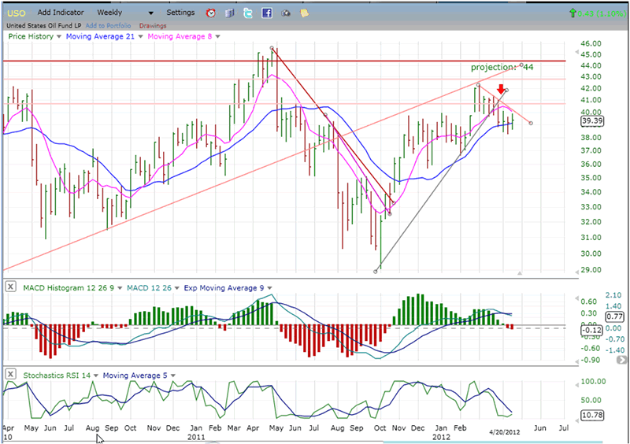
Task: Click the green up arrow price change indicator
Action: [x=581, y=13]
